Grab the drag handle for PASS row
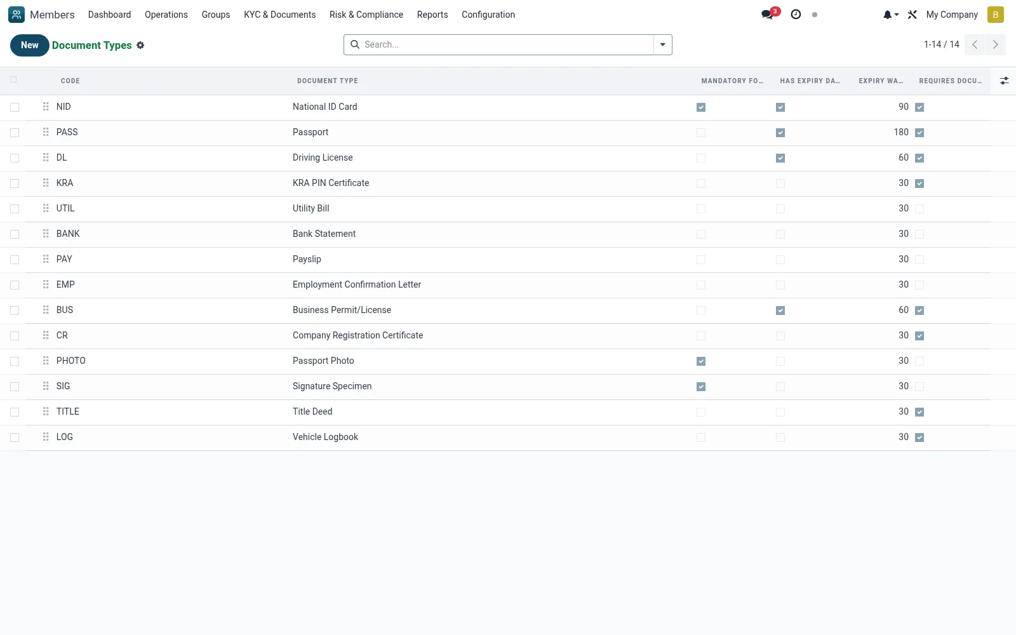The height and width of the screenshot is (635, 1016). (x=46, y=132)
